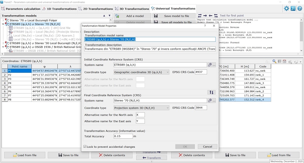
Task: Select Universal Transformations tab
Action: [x=173, y=9]
